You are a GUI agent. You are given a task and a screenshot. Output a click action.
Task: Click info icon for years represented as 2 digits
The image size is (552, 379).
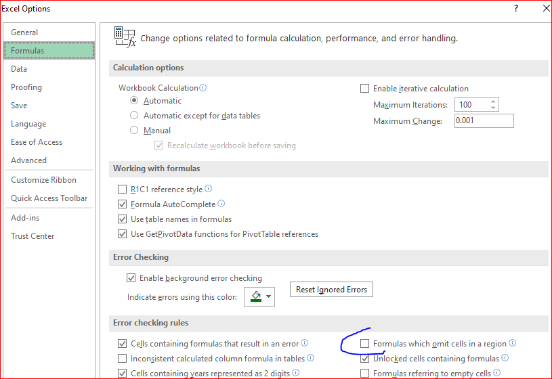tap(296, 373)
